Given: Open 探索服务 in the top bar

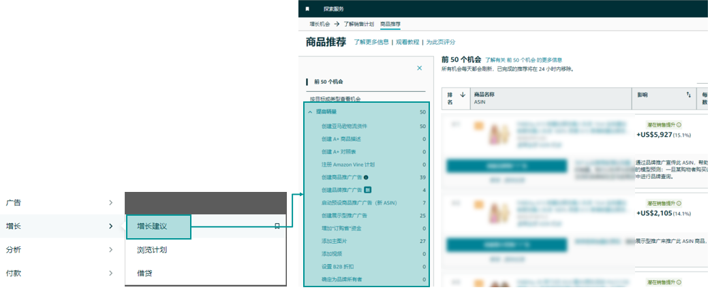Looking at the screenshot, I should point(334,9).
